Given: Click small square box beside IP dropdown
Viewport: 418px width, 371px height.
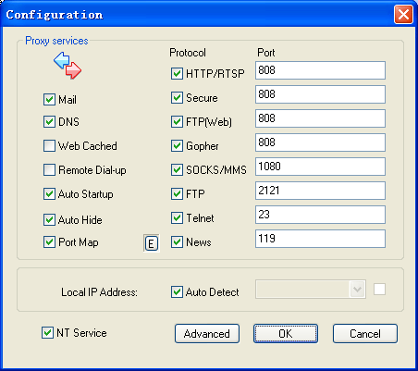Looking at the screenshot, I should tap(379, 290).
